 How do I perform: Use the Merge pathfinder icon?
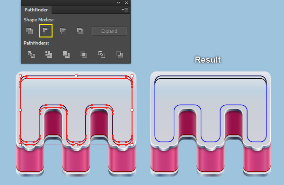pos(66,55)
